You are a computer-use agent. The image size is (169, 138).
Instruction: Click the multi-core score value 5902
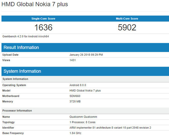coord(127,27)
